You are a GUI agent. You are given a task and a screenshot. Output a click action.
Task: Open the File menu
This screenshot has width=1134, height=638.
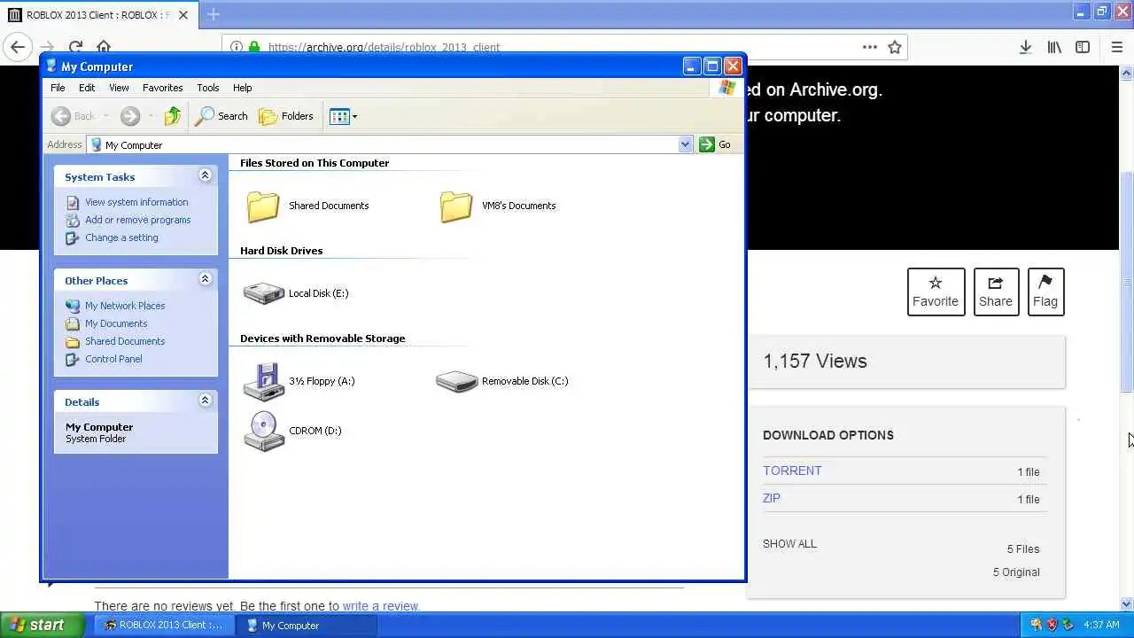(58, 88)
